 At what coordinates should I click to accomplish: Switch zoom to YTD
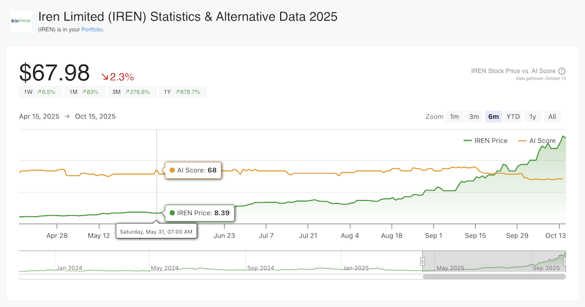513,117
